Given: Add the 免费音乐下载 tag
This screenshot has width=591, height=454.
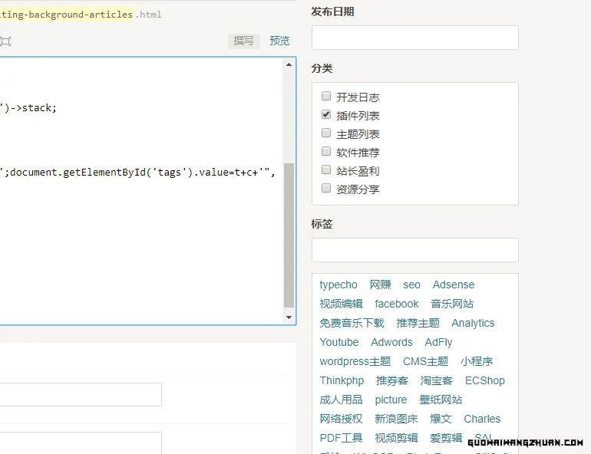Looking at the screenshot, I should pyautogui.click(x=352, y=323).
